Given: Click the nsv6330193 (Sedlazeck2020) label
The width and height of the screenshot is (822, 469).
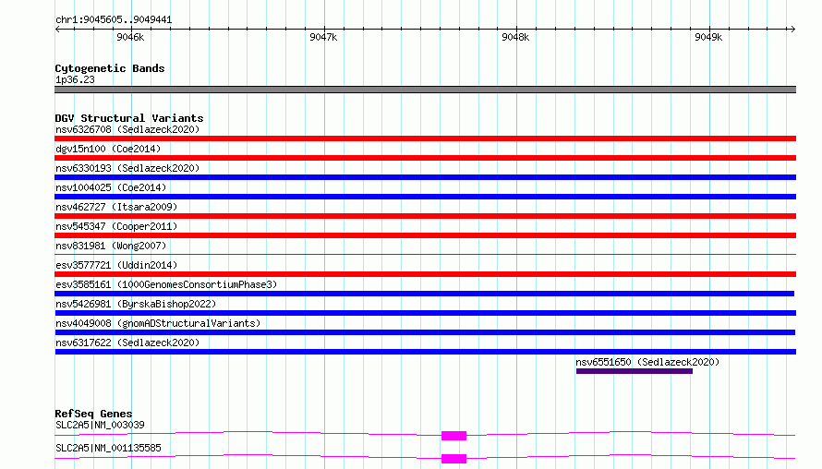Looking at the screenshot, I should point(127,168).
